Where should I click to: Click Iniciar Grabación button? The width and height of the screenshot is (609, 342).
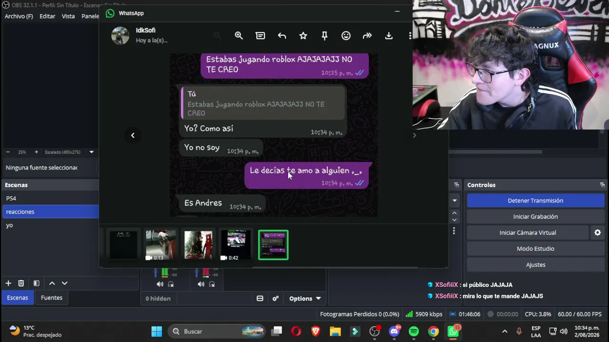[535, 217]
